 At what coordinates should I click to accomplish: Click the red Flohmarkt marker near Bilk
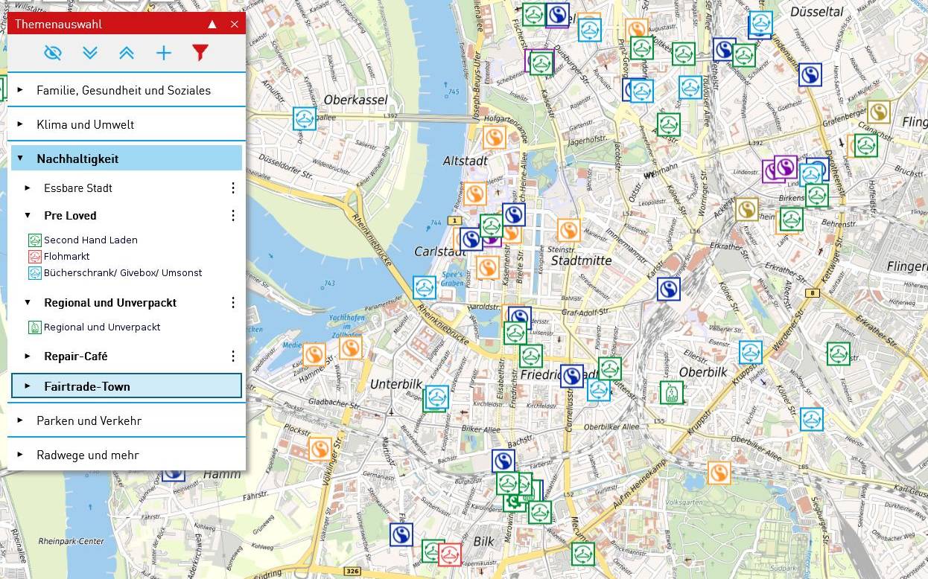(449, 554)
